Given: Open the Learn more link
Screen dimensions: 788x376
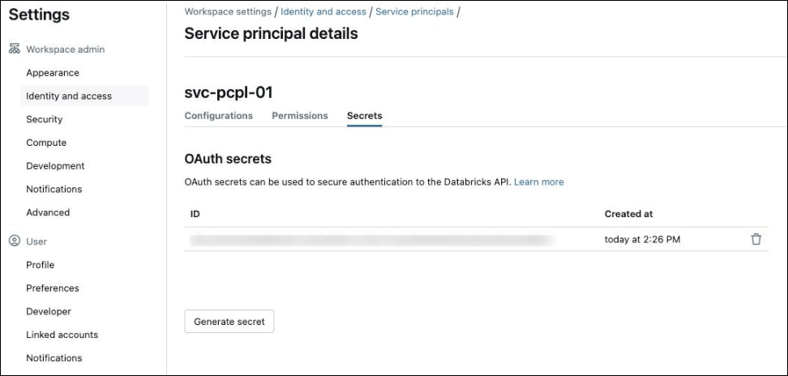Looking at the screenshot, I should pyautogui.click(x=539, y=182).
